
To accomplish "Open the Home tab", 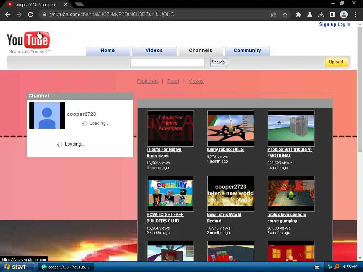I will [108, 51].
